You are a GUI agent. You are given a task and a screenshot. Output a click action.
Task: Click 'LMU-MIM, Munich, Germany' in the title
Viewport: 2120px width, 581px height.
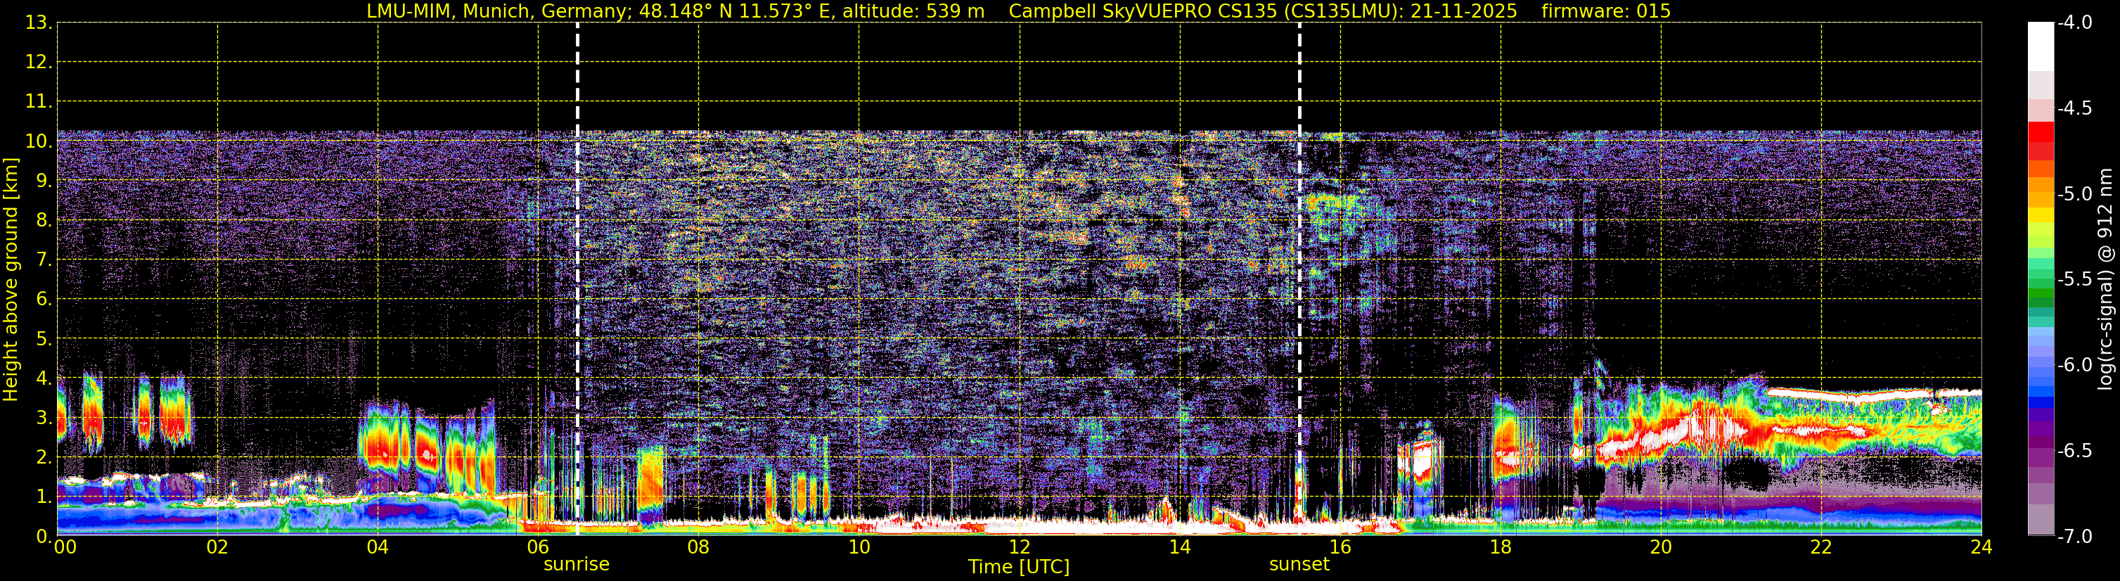point(499,11)
